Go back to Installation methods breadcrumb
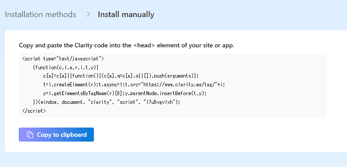This screenshot has width=347, height=167. [x=40, y=14]
